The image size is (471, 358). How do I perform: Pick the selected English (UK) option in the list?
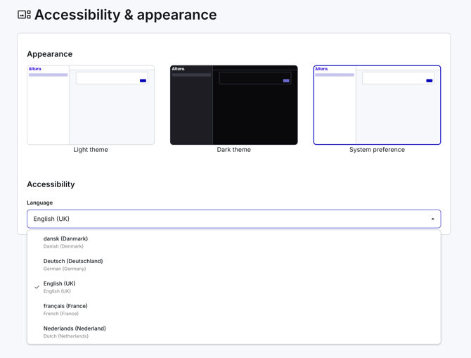(x=233, y=287)
